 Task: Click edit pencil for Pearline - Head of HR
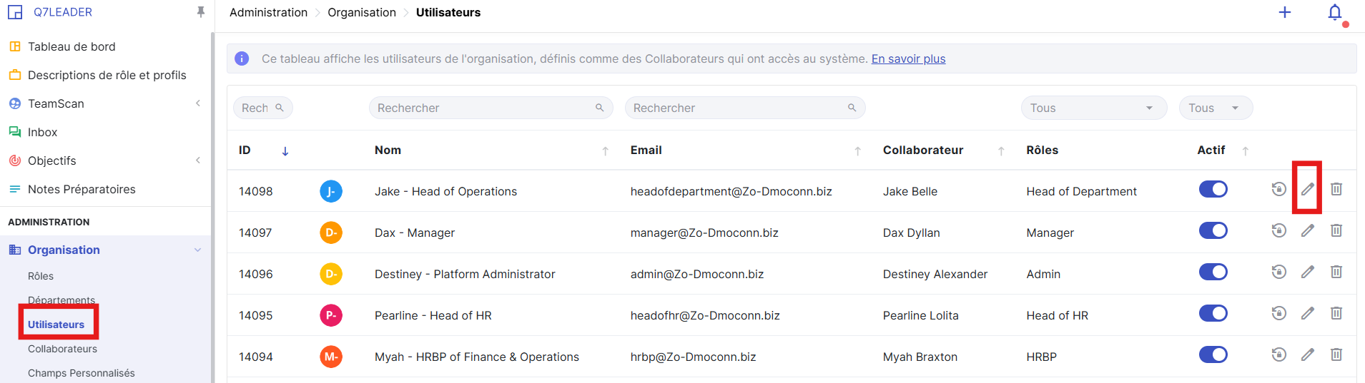1307,313
